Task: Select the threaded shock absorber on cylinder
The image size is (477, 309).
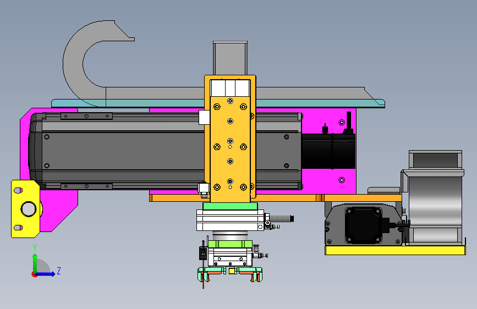Action: (282, 218)
